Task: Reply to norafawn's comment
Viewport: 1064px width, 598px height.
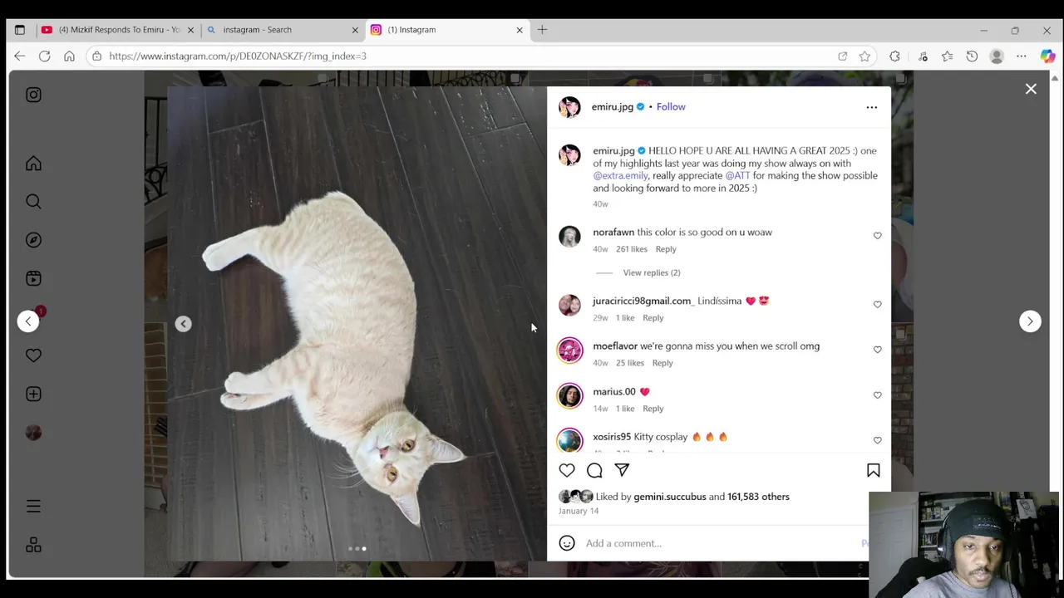Action: pyautogui.click(x=666, y=249)
